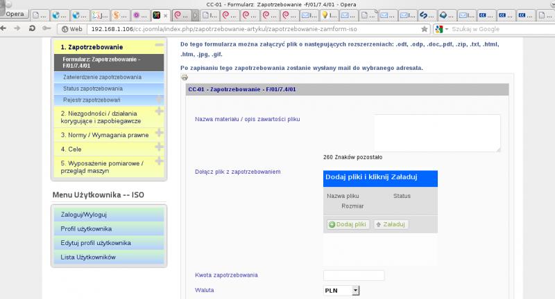This screenshot has width=555, height=299.
Task: Click the Google search engine icon
Action: pyautogui.click(x=439, y=29)
